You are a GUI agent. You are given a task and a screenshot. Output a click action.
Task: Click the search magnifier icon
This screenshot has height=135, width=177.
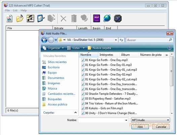170,40
